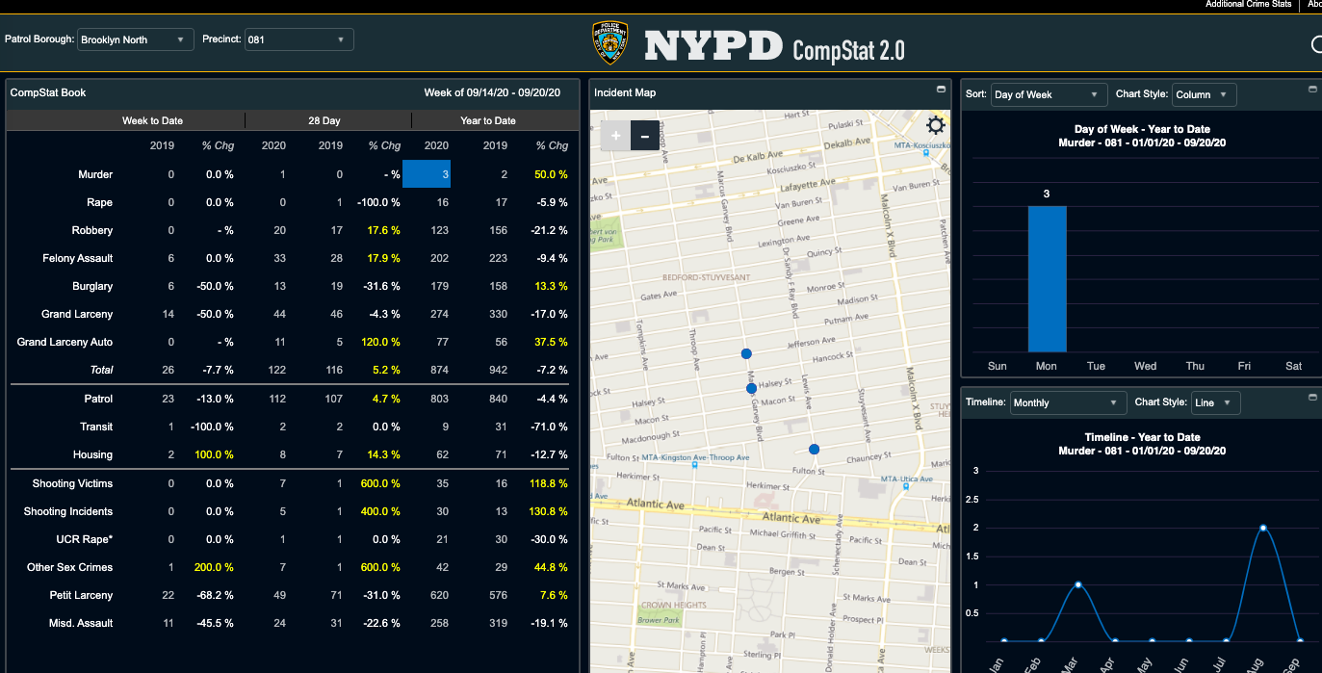
Task: Open the Sort dropdown set to Day of Week
Action: coord(1049,94)
